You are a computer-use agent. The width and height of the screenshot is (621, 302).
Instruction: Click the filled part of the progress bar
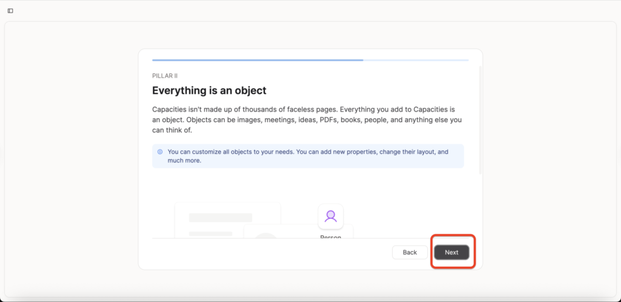coord(257,60)
